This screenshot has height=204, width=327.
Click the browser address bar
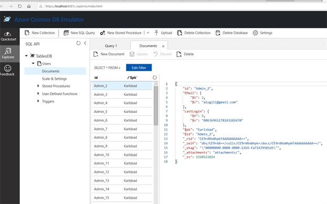click(x=181, y=6)
